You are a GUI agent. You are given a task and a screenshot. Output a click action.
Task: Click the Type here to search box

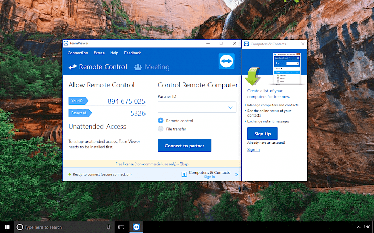coord(64,227)
